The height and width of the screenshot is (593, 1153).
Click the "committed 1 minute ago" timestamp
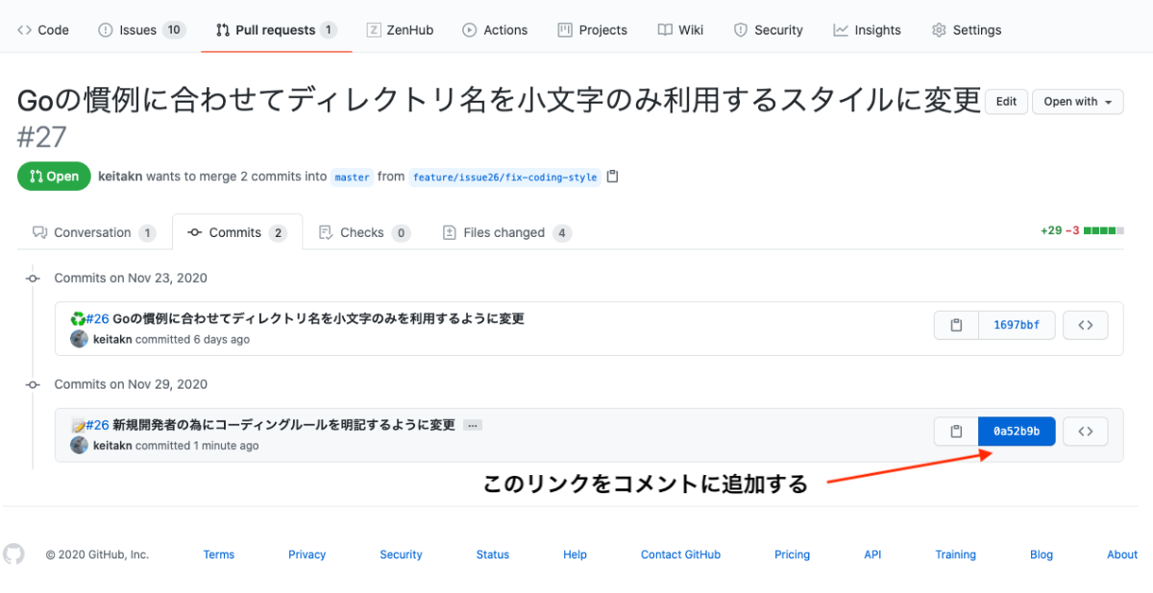click(197, 446)
